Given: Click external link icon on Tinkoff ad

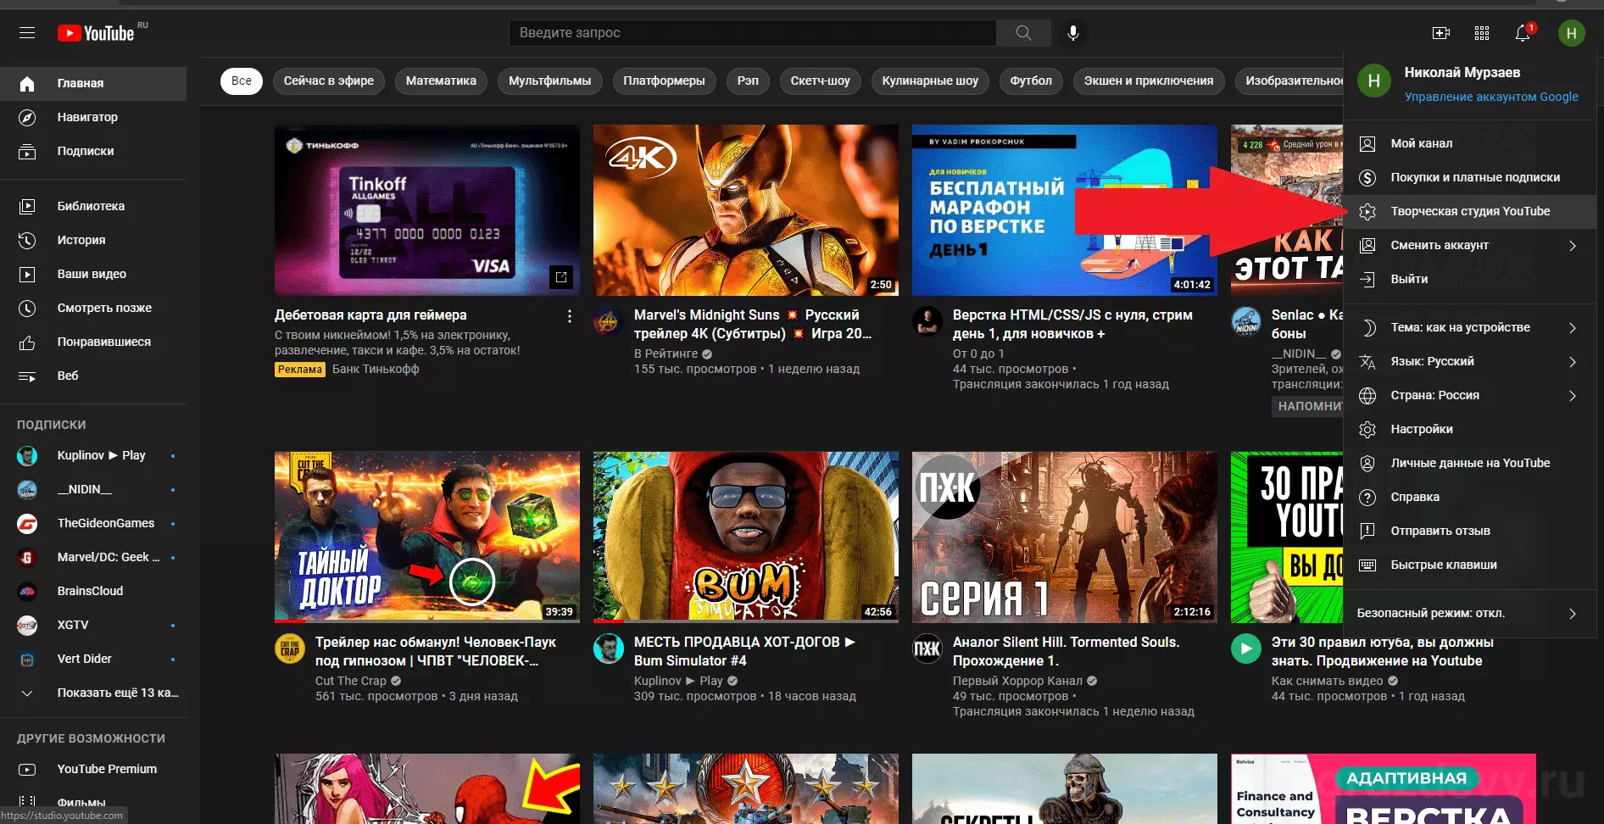Looking at the screenshot, I should 561,277.
